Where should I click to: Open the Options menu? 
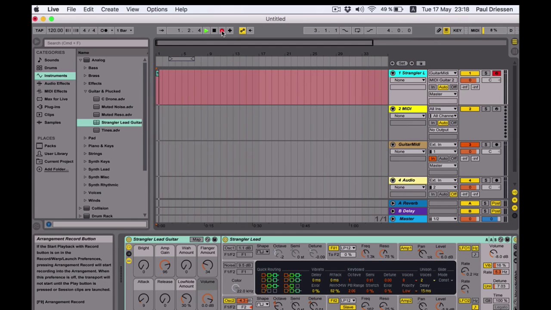pos(157,9)
